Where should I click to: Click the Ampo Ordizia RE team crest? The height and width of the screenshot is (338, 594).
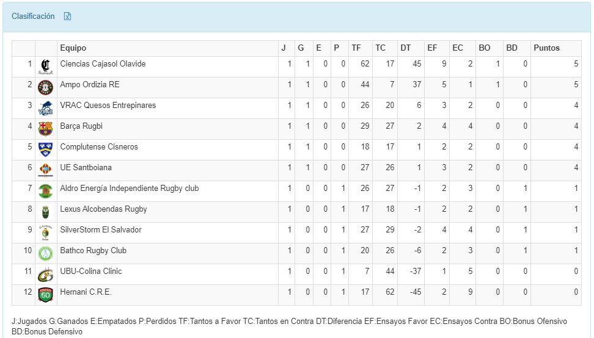pos(45,87)
